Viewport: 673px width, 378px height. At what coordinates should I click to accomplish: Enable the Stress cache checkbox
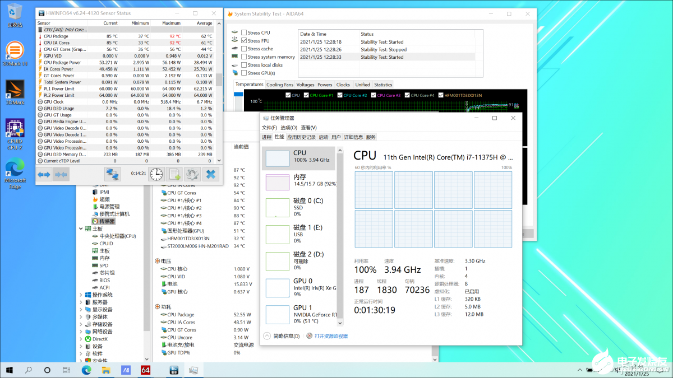pyautogui.click(x=244, y=49)
